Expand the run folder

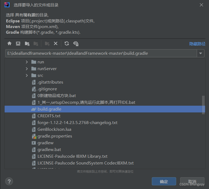pos(27,62)
